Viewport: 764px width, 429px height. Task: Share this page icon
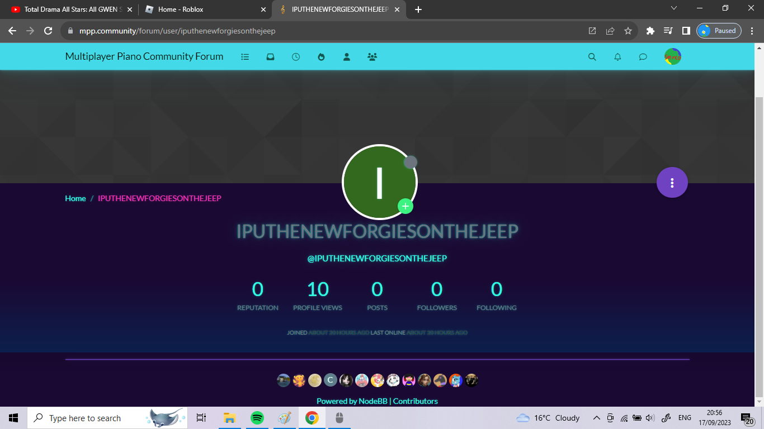tap(610, 31)
